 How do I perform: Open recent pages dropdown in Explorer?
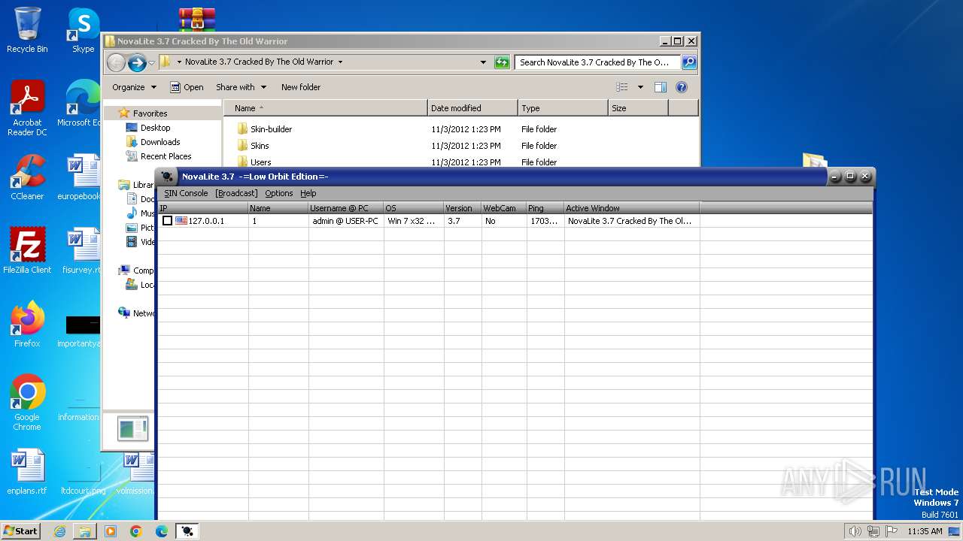click(151, 62)
